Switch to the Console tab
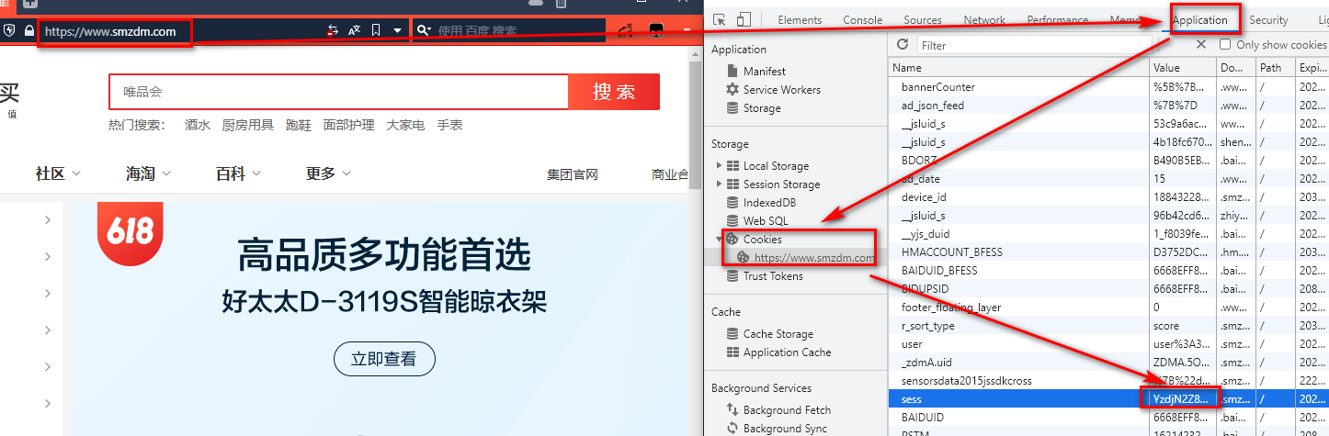Screen dimensions: 1329x436 point(863,20)
